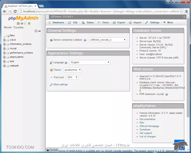The width and height of the screenshot is (191, 153).
Task: Hide the navigation panel with arrow button
Action: pyautogui.click(x=47, y=17)
